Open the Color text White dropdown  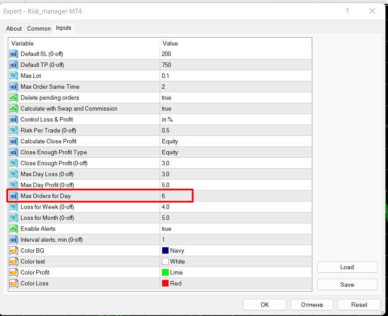(x=236, y=261)
